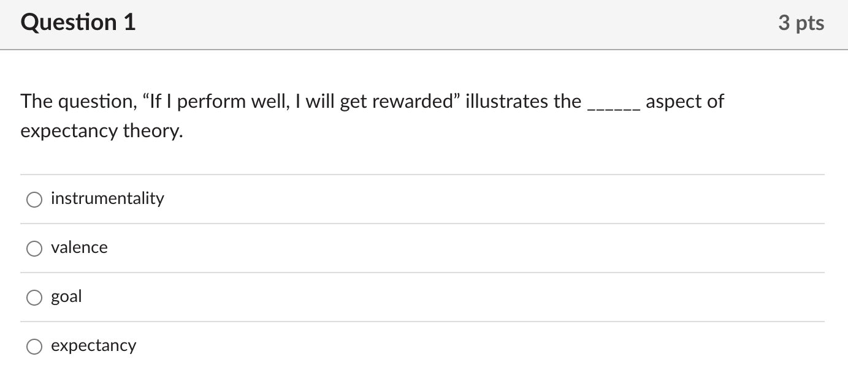Image resolution: width=848 pixels, height=392 pixels.
Task: Click the 3 pts label
Action: [x=801, y=22]
